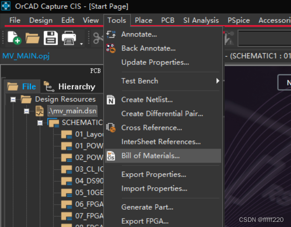
Task: Click the 07_FPGA schematic page icon
Action: [66, 216]
